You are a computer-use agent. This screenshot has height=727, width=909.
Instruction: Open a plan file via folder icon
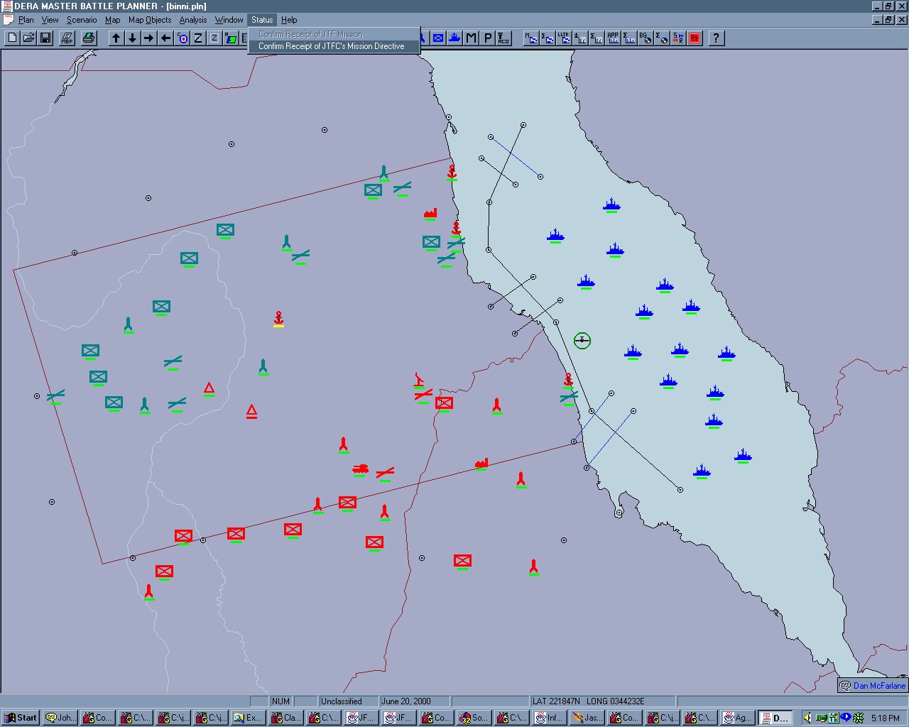pos(28,38)
